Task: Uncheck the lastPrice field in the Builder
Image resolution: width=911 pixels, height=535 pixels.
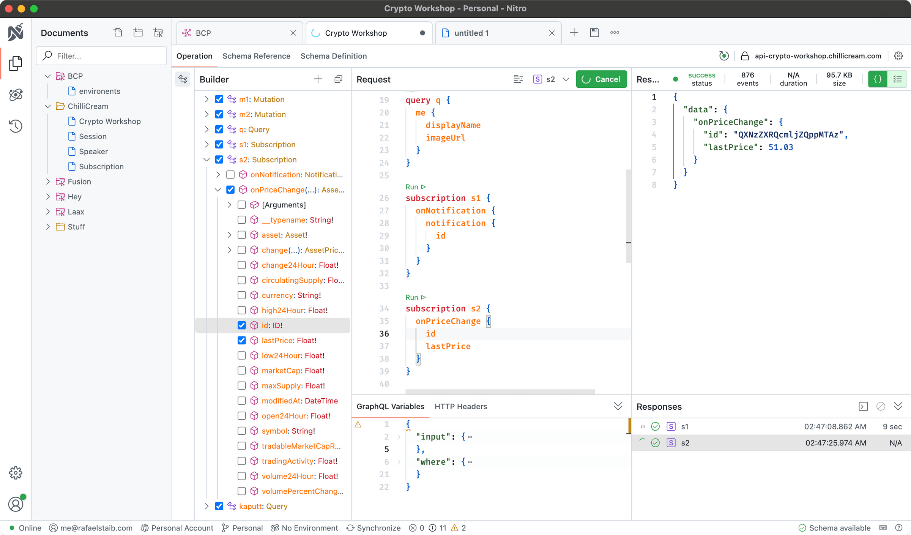Action: pyautogui.click(x=242, y=340)
